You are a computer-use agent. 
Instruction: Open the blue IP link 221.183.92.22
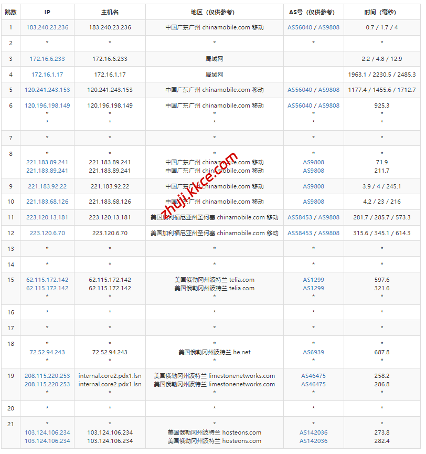tap(47, 186)
